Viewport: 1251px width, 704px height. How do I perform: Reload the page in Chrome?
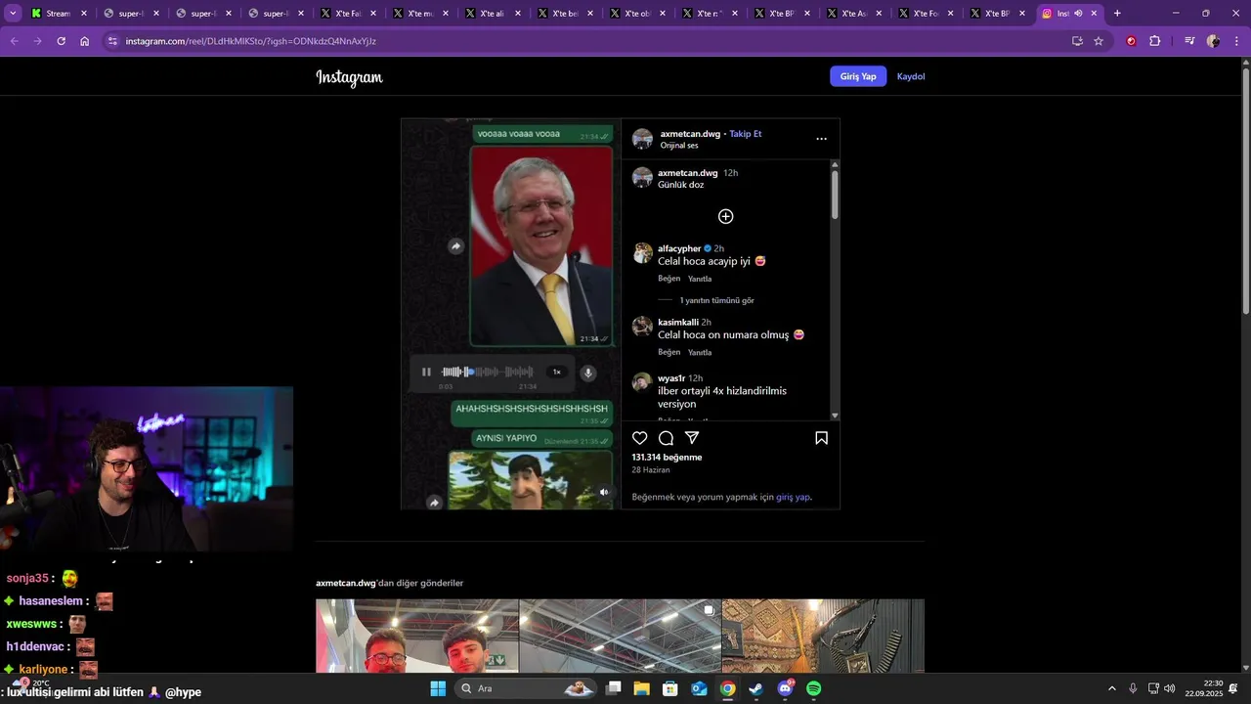pyautogui.click(x=61, y=41)
